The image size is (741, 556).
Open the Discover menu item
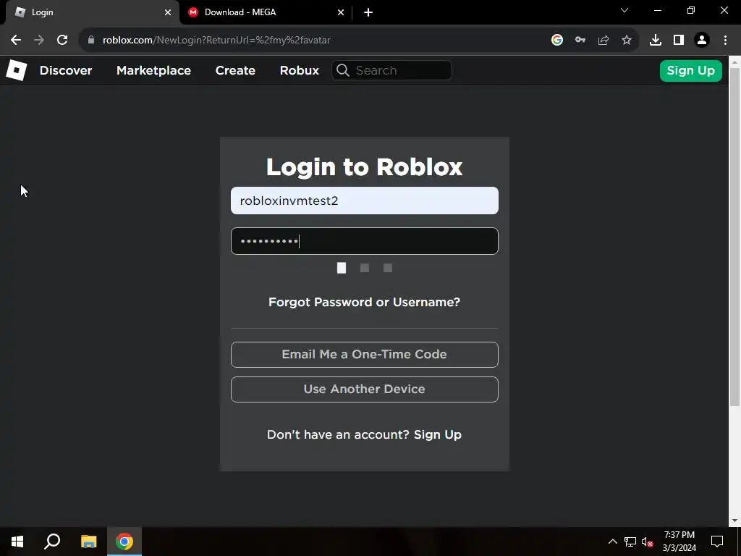click(x=66, y=70)
